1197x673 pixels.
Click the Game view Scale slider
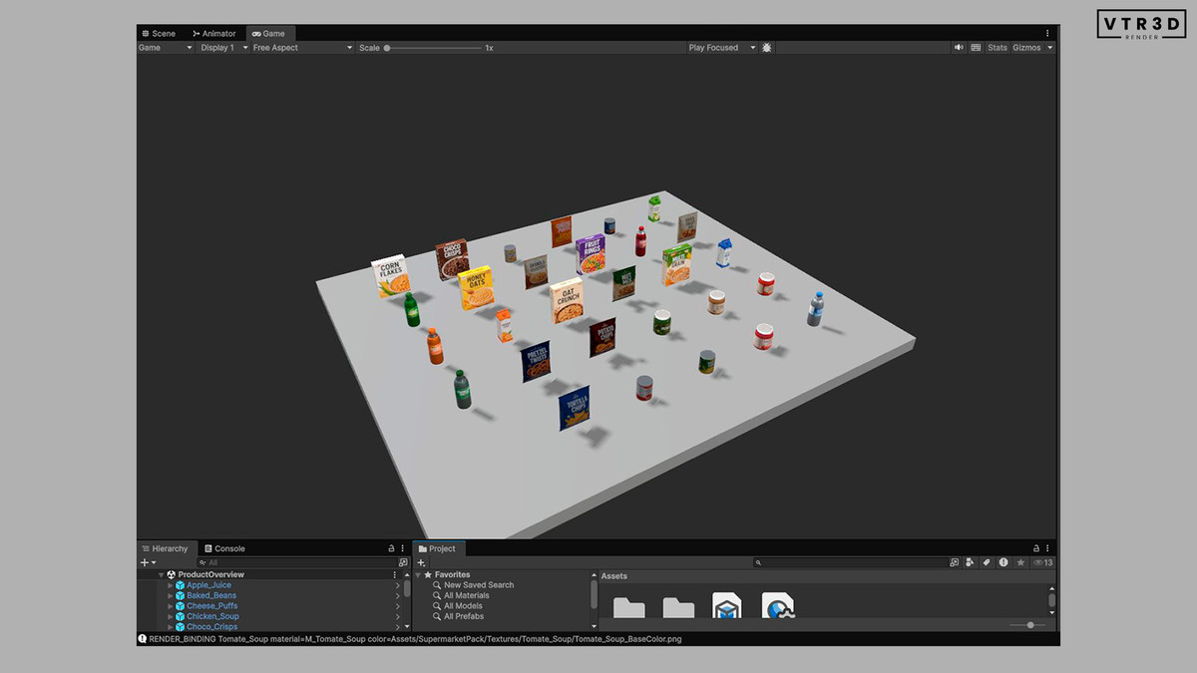(433, 47)
